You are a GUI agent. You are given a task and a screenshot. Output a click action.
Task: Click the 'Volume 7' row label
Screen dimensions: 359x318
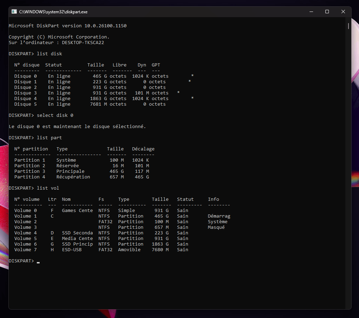[x=25, y=250]
